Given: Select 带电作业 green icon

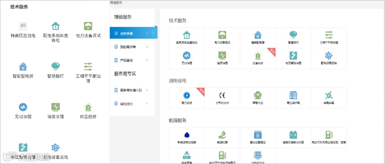Looking at the screenshot, I should click(258, 95).
